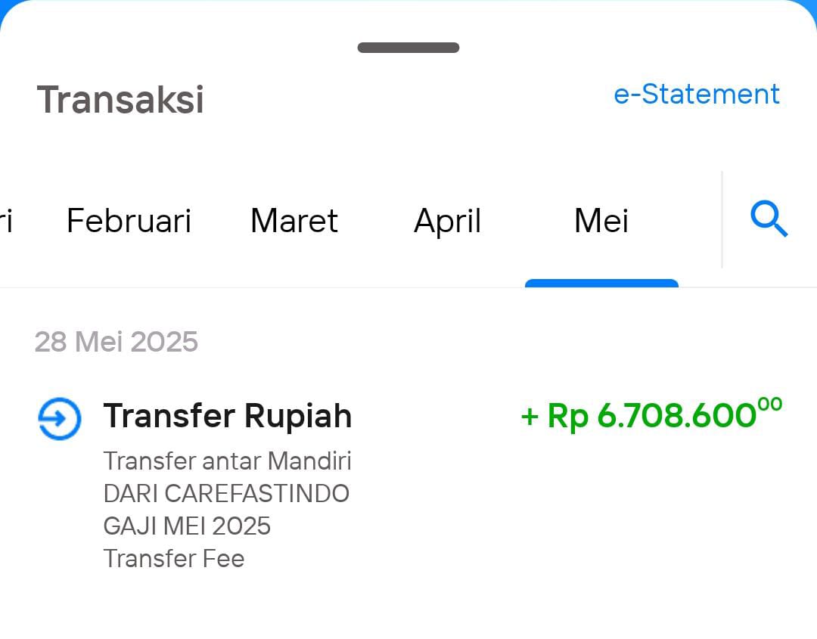Switch to the Februari tab
Screen dimensions: 817x639
click(x=129, y=220)
